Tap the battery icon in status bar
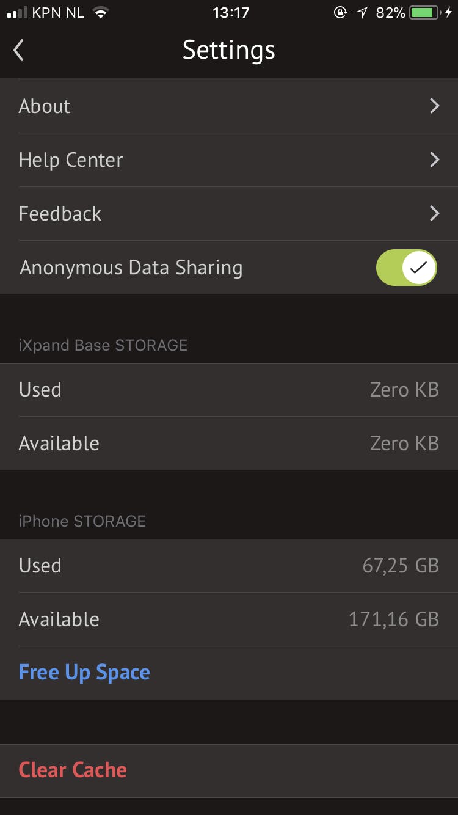458x815 pixels. (x=425, y=13)
